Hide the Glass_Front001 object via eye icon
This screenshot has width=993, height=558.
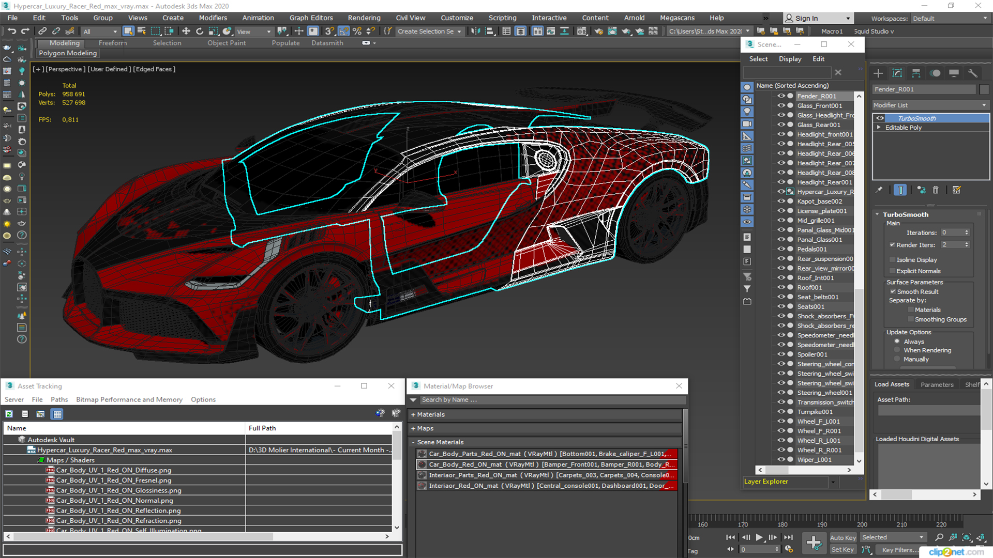click(781, 105)
